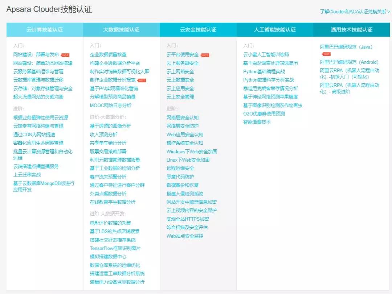Open 智能语音技术 link
The width and height of the screenshot is (392, 294).
pos(257,122)
